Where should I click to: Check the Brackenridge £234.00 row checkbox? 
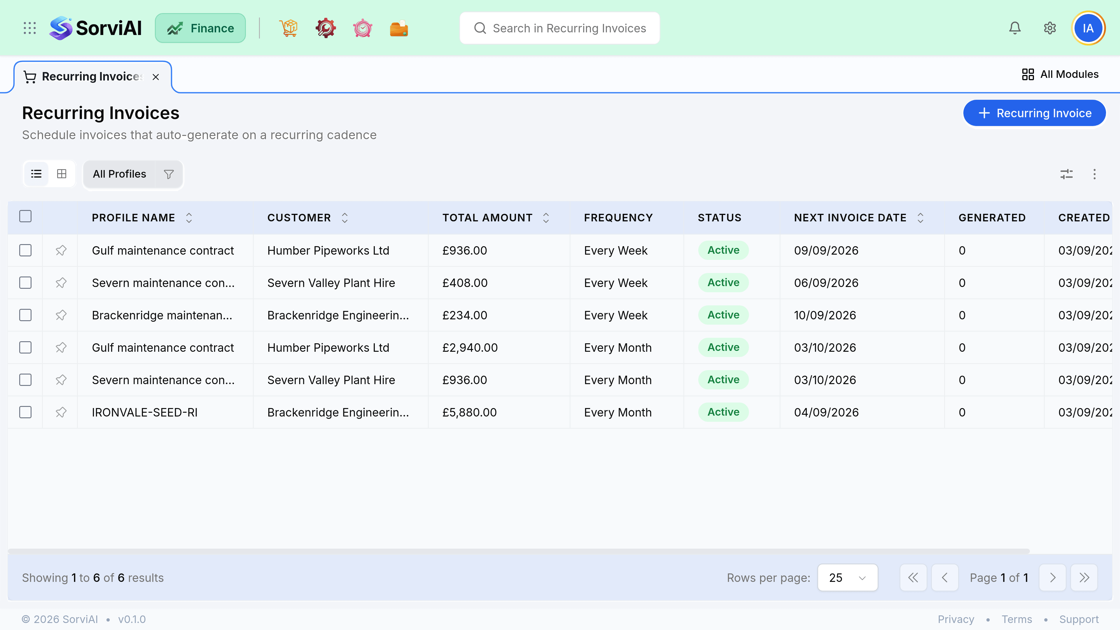coord(25,315)
